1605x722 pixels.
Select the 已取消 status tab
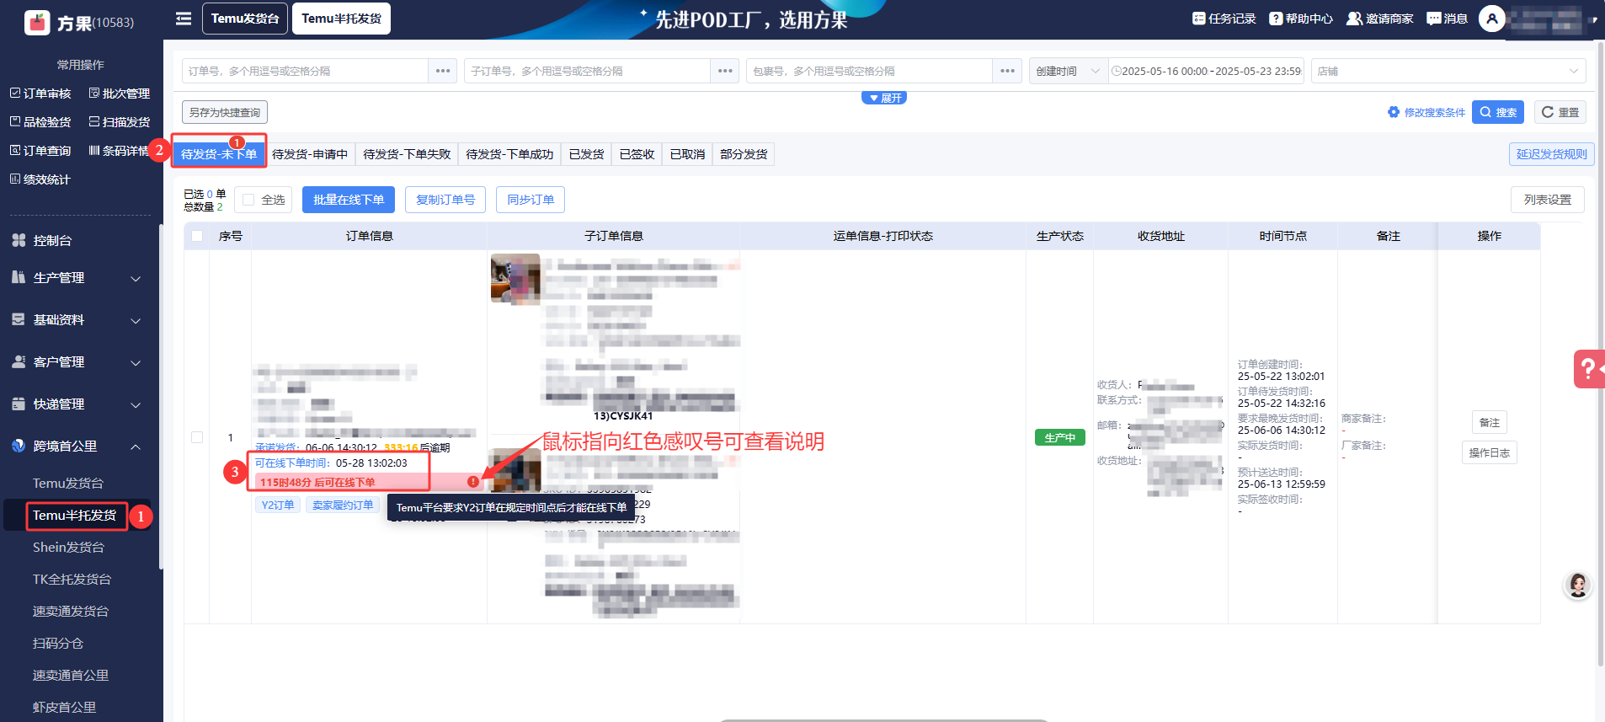(x=687, y=154)
